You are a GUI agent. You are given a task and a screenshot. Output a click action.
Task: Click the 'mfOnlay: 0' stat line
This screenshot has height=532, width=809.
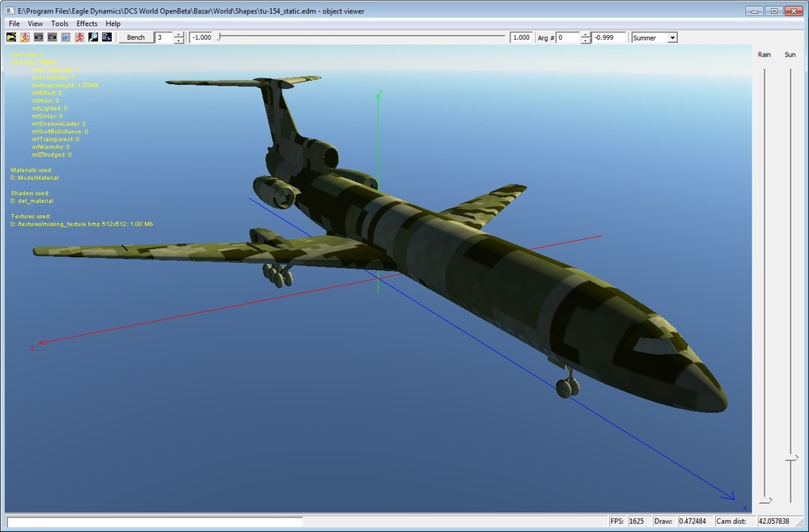47,116
